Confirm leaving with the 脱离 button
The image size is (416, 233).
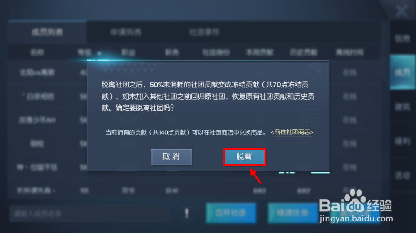tap(244, 157)
